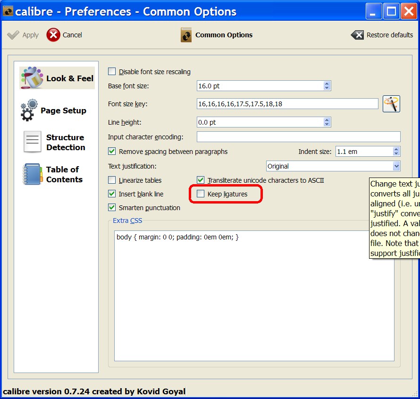This screenshot has height=399, width=420.
Task: Click the Line height label
Action: click(125, 122)
